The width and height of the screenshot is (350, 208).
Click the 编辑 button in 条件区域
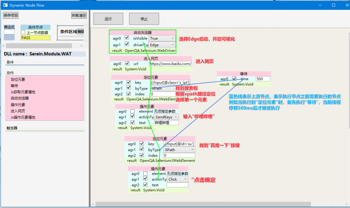click(x=80, y=32)
